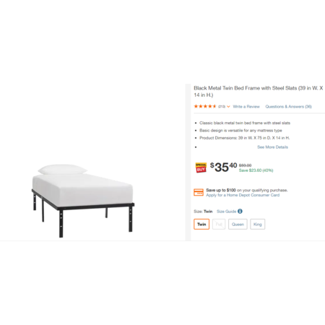325x325 pixels.
Task: Click the Save up to $100 offer text
Action: (x=247, y=190)
